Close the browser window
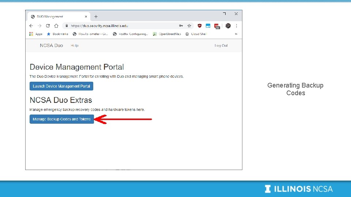 click(x=236, y=14)
